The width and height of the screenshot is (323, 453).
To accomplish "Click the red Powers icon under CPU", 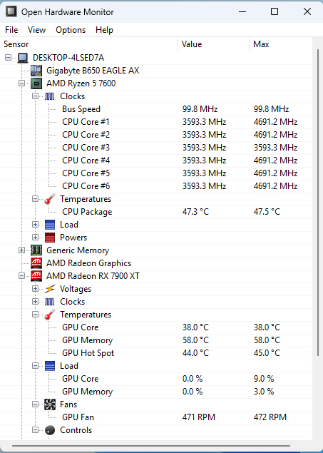I will 50,238.
